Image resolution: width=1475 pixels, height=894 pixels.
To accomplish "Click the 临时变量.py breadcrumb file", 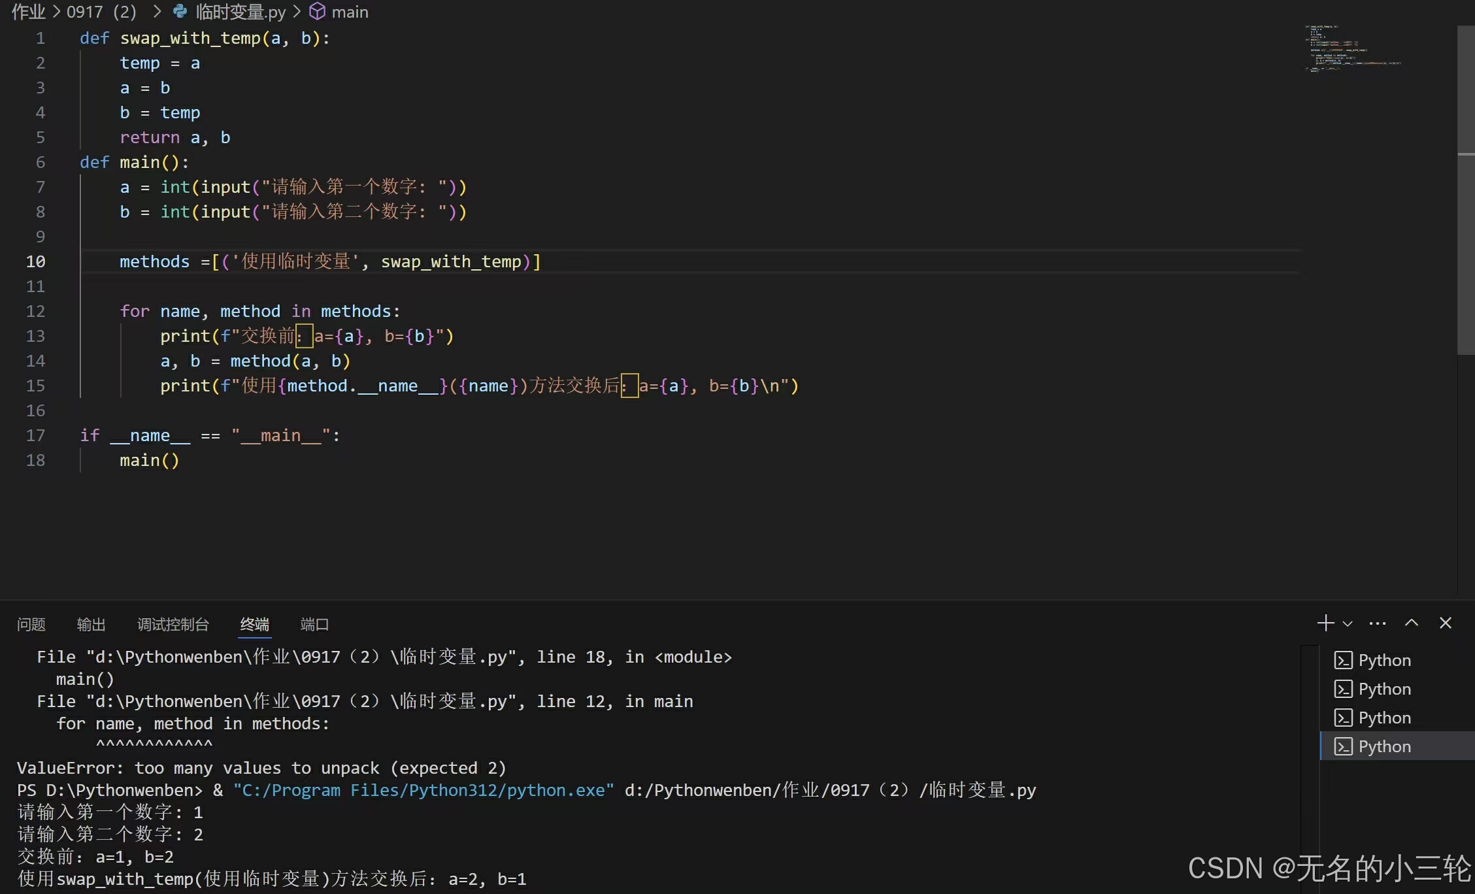I will (x=240, y=12).
